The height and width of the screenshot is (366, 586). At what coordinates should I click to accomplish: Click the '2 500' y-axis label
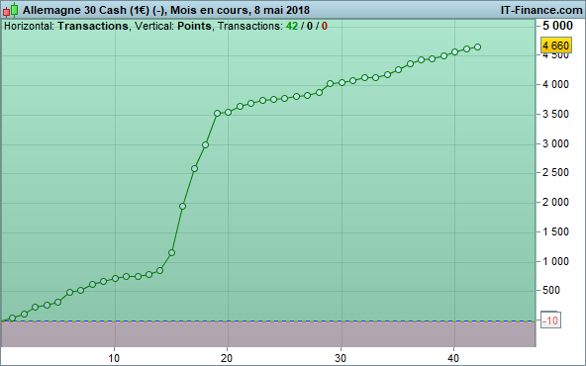555,173
